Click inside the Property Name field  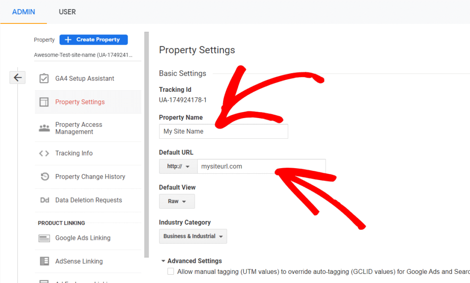[224, 131]
